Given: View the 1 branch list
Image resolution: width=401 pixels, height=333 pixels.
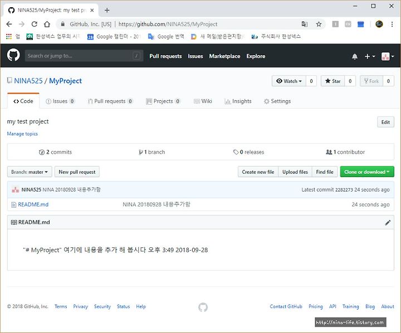Looking at the screenshot, I should pyautogui.click(x=151, y=152).
